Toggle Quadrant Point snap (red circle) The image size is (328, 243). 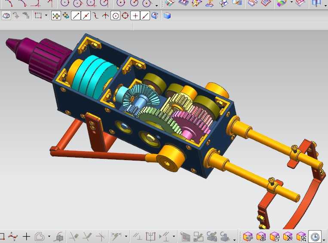click(x=125, y=16)
